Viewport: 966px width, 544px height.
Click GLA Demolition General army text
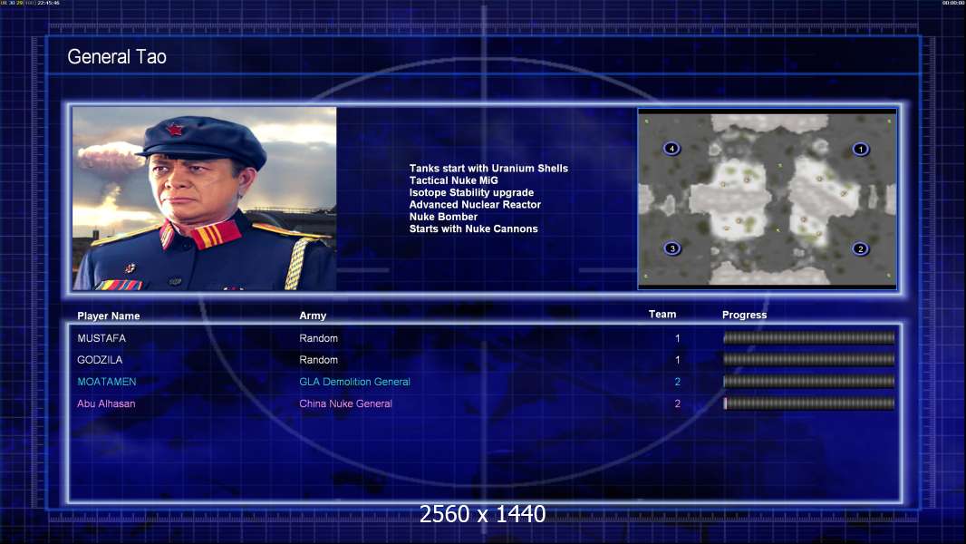pos(355,382)
